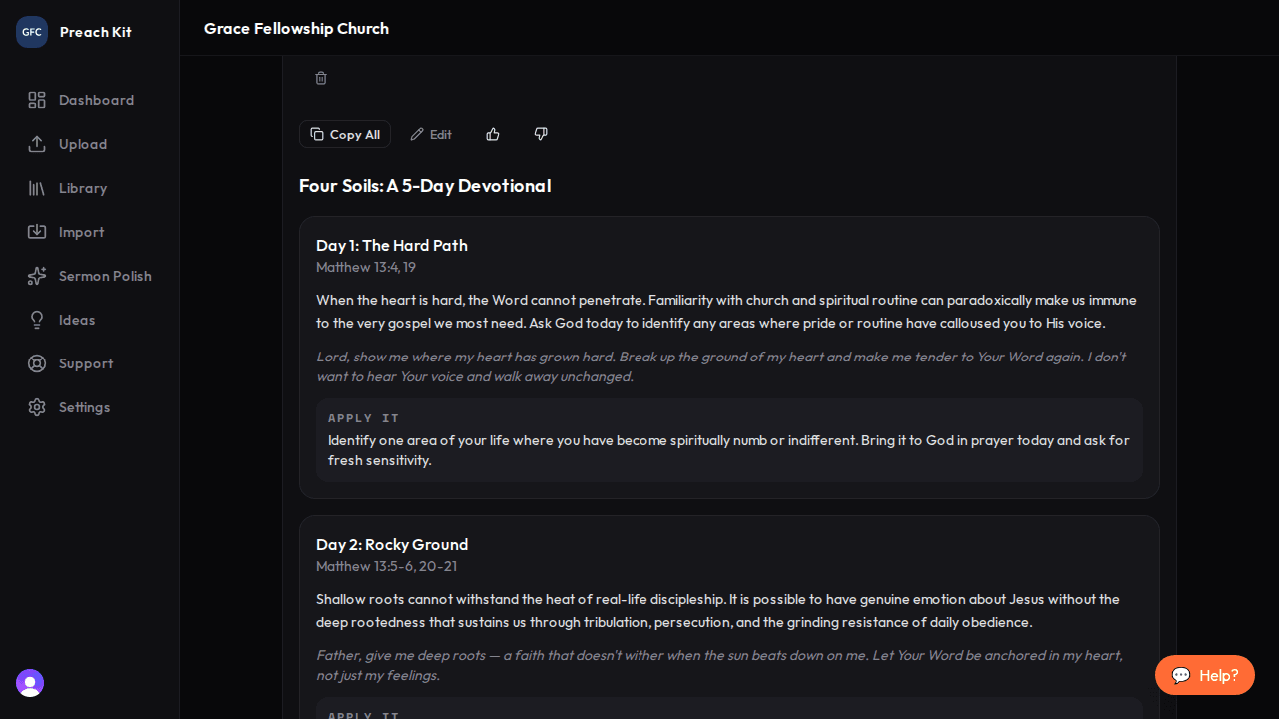The image size is (1279, 719).
Task: Open the Grace Fellowship Church header
Action: pyautogui.click(x=296, y=28)
